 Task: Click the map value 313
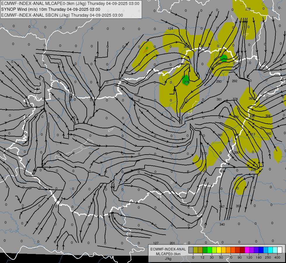253,134
